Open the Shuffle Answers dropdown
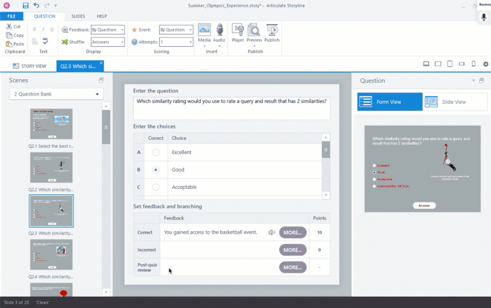Viewport: 491px width, 308px height. click(108, 42)
